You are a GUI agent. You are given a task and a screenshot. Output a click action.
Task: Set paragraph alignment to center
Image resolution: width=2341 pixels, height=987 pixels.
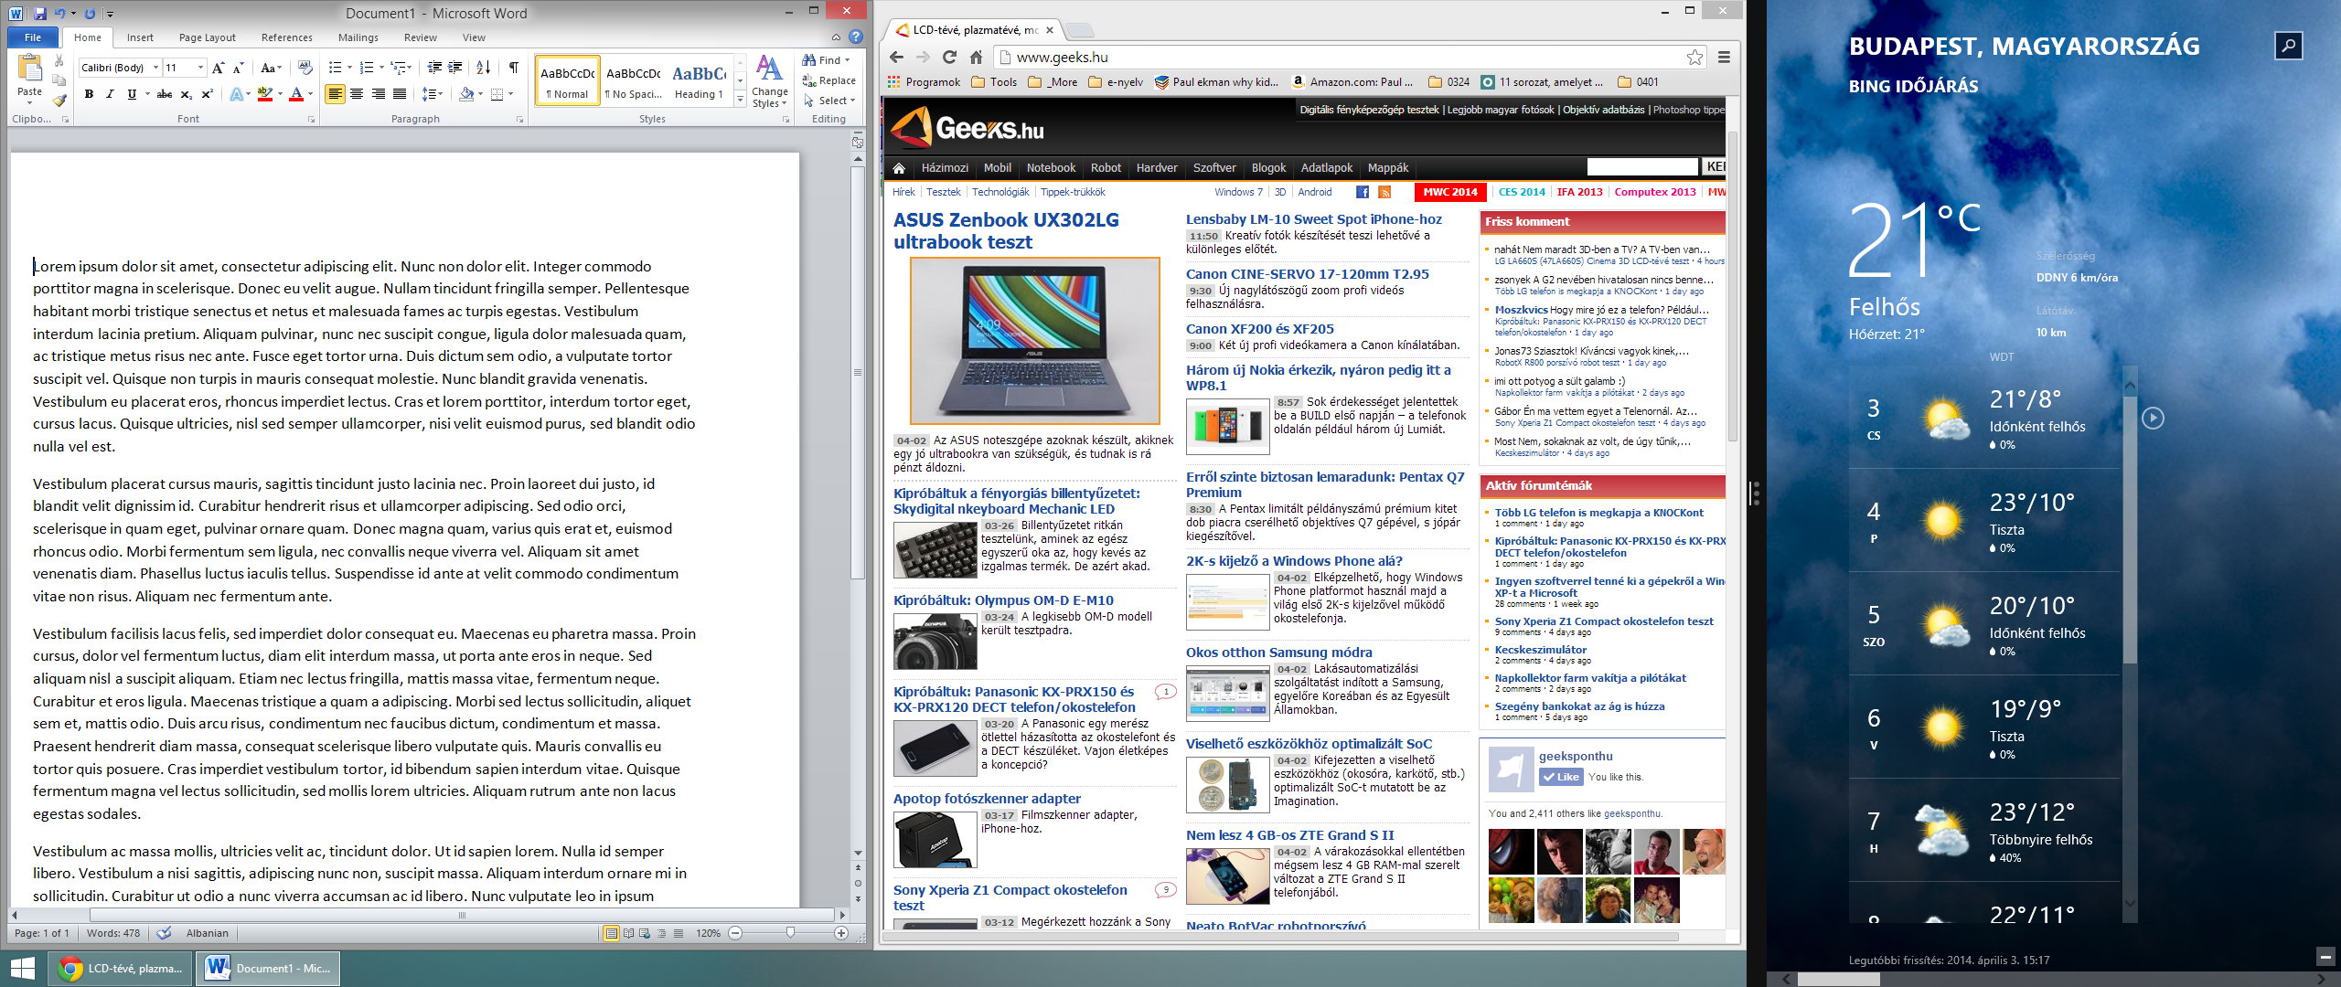pyautogui.click(x=357, y=94)
